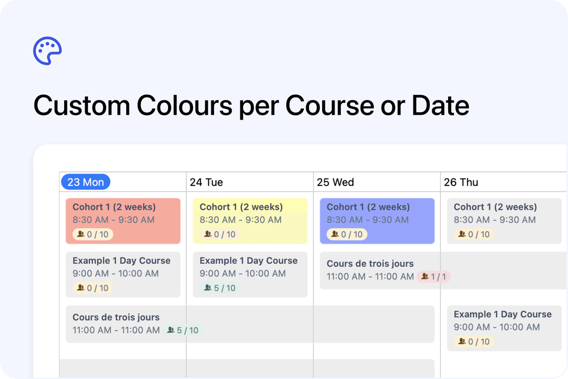The image size is (568, 379).
Task: Open Wednesday's Cours de trois jours event
Action: pos(377,270)
